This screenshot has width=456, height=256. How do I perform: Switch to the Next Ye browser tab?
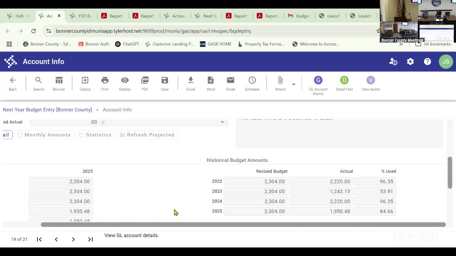pyautogui.click(x=206, y=16)
